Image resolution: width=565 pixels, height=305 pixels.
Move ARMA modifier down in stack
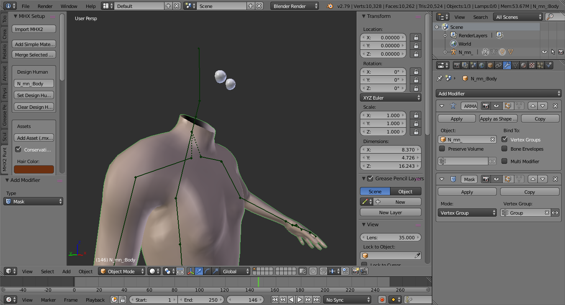(x=543, y=106)
